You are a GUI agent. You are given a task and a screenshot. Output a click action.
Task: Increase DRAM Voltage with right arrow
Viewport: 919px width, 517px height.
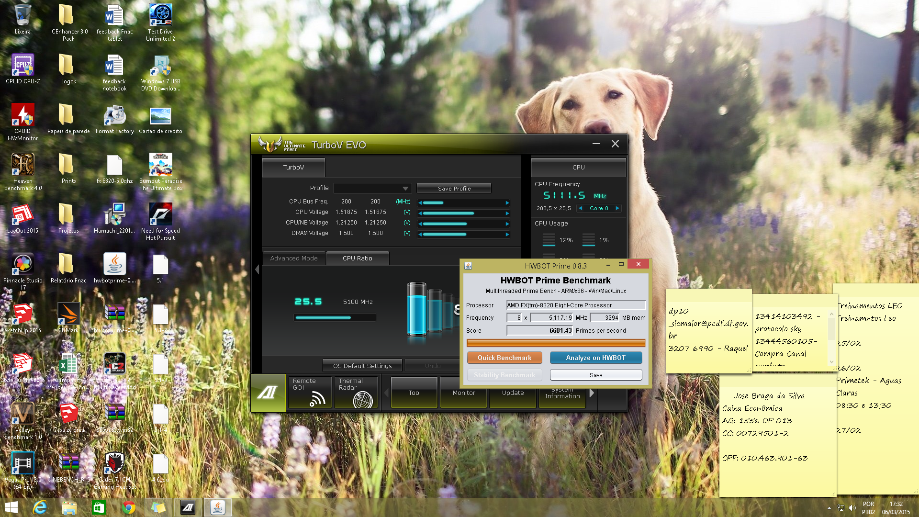[507, 234]
